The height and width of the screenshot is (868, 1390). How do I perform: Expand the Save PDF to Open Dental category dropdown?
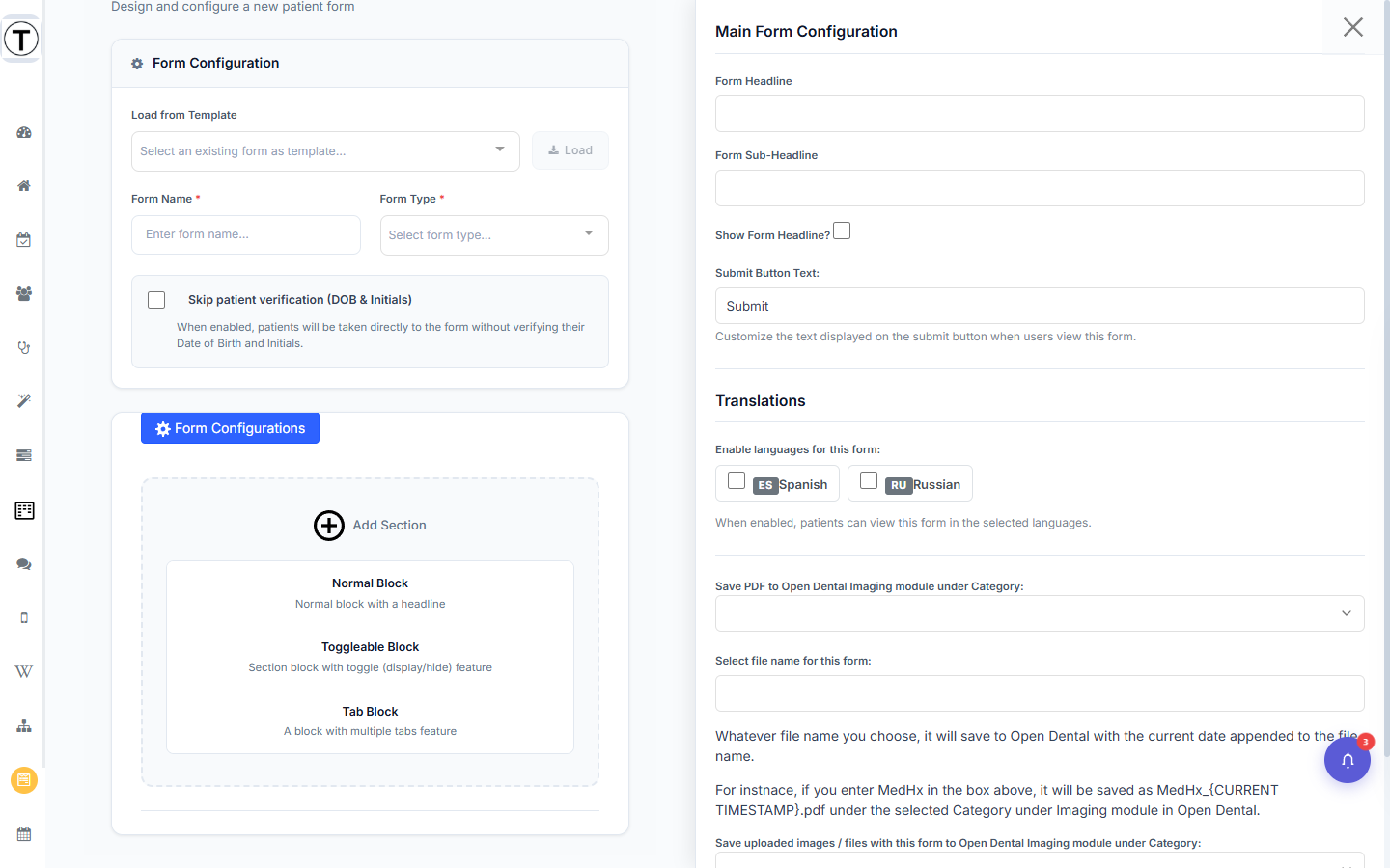tap(1040, 613)
